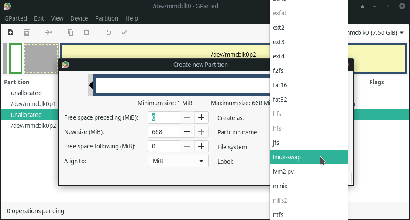Click the Free space following input field
This screenshot has height=220, width=410.
[164, 146]
